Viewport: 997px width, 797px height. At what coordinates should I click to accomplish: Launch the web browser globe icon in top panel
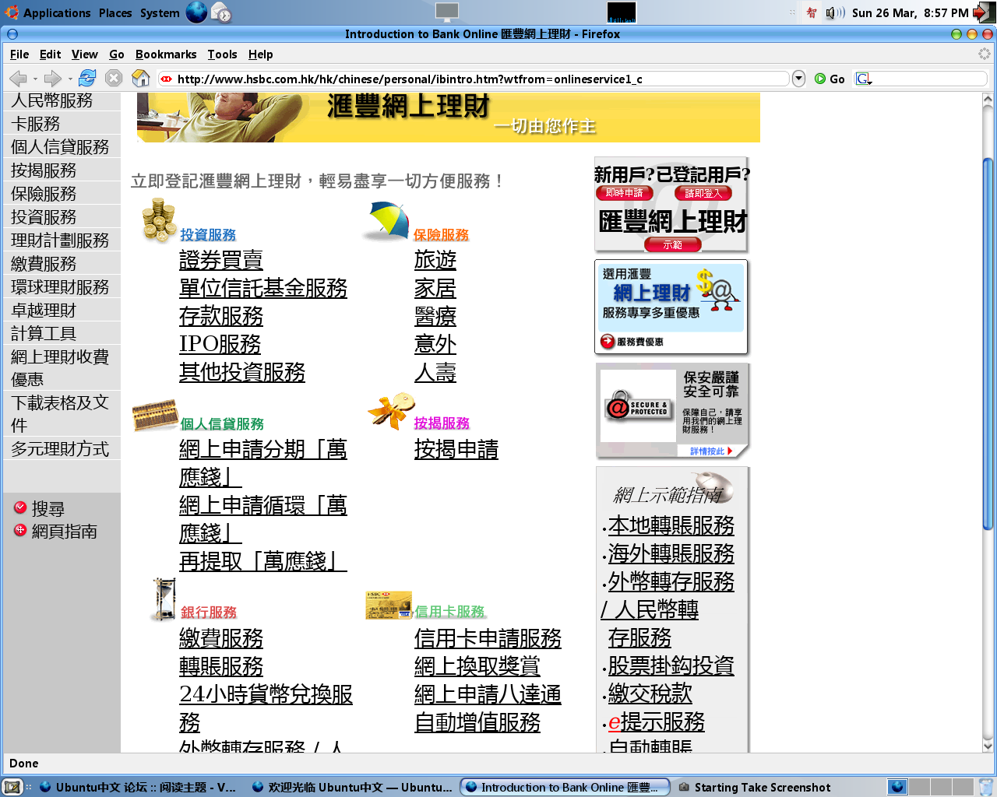[x=196, y=12]
